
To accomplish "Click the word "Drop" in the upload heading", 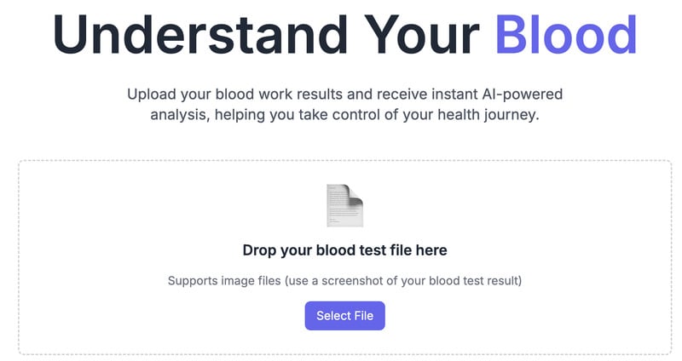I will (260, 250).
